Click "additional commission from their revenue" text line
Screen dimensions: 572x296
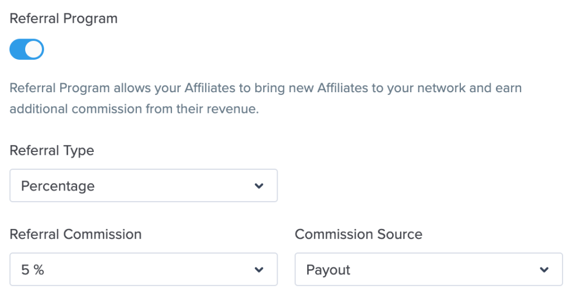pos(134,109)
